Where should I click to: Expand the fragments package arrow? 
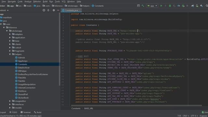pyautogui.click(x=10, y=51)
